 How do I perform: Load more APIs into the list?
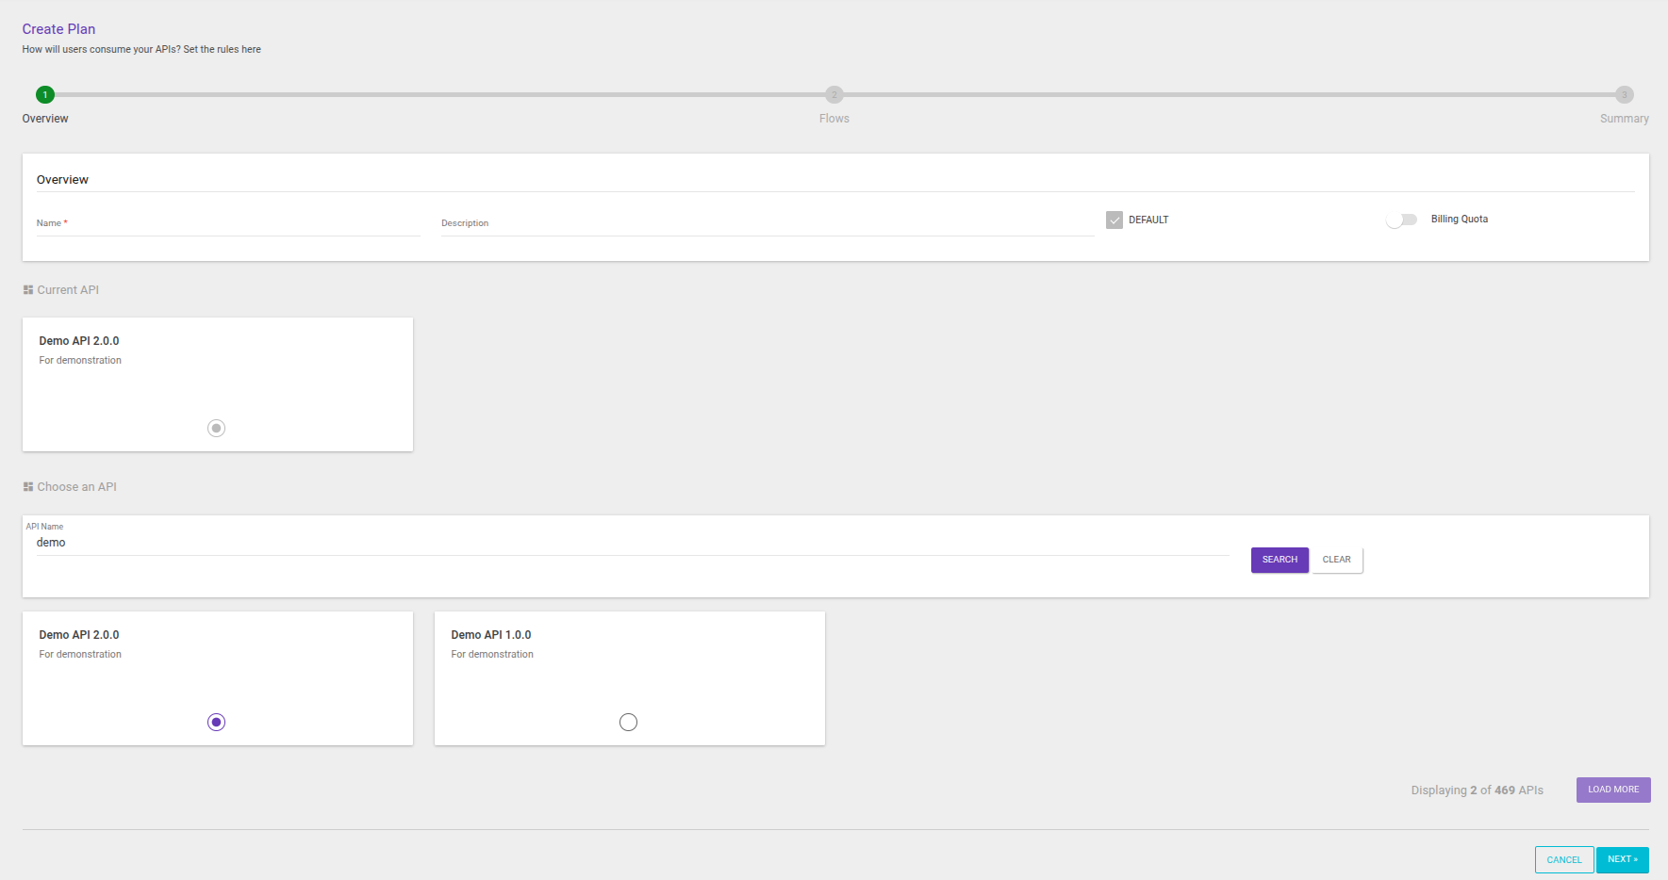(1612, 790)
